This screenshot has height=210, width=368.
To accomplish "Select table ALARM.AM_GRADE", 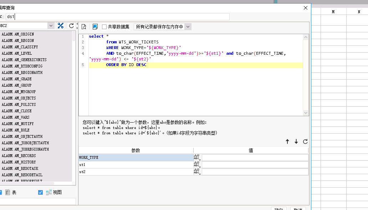I will coord(17,79).
